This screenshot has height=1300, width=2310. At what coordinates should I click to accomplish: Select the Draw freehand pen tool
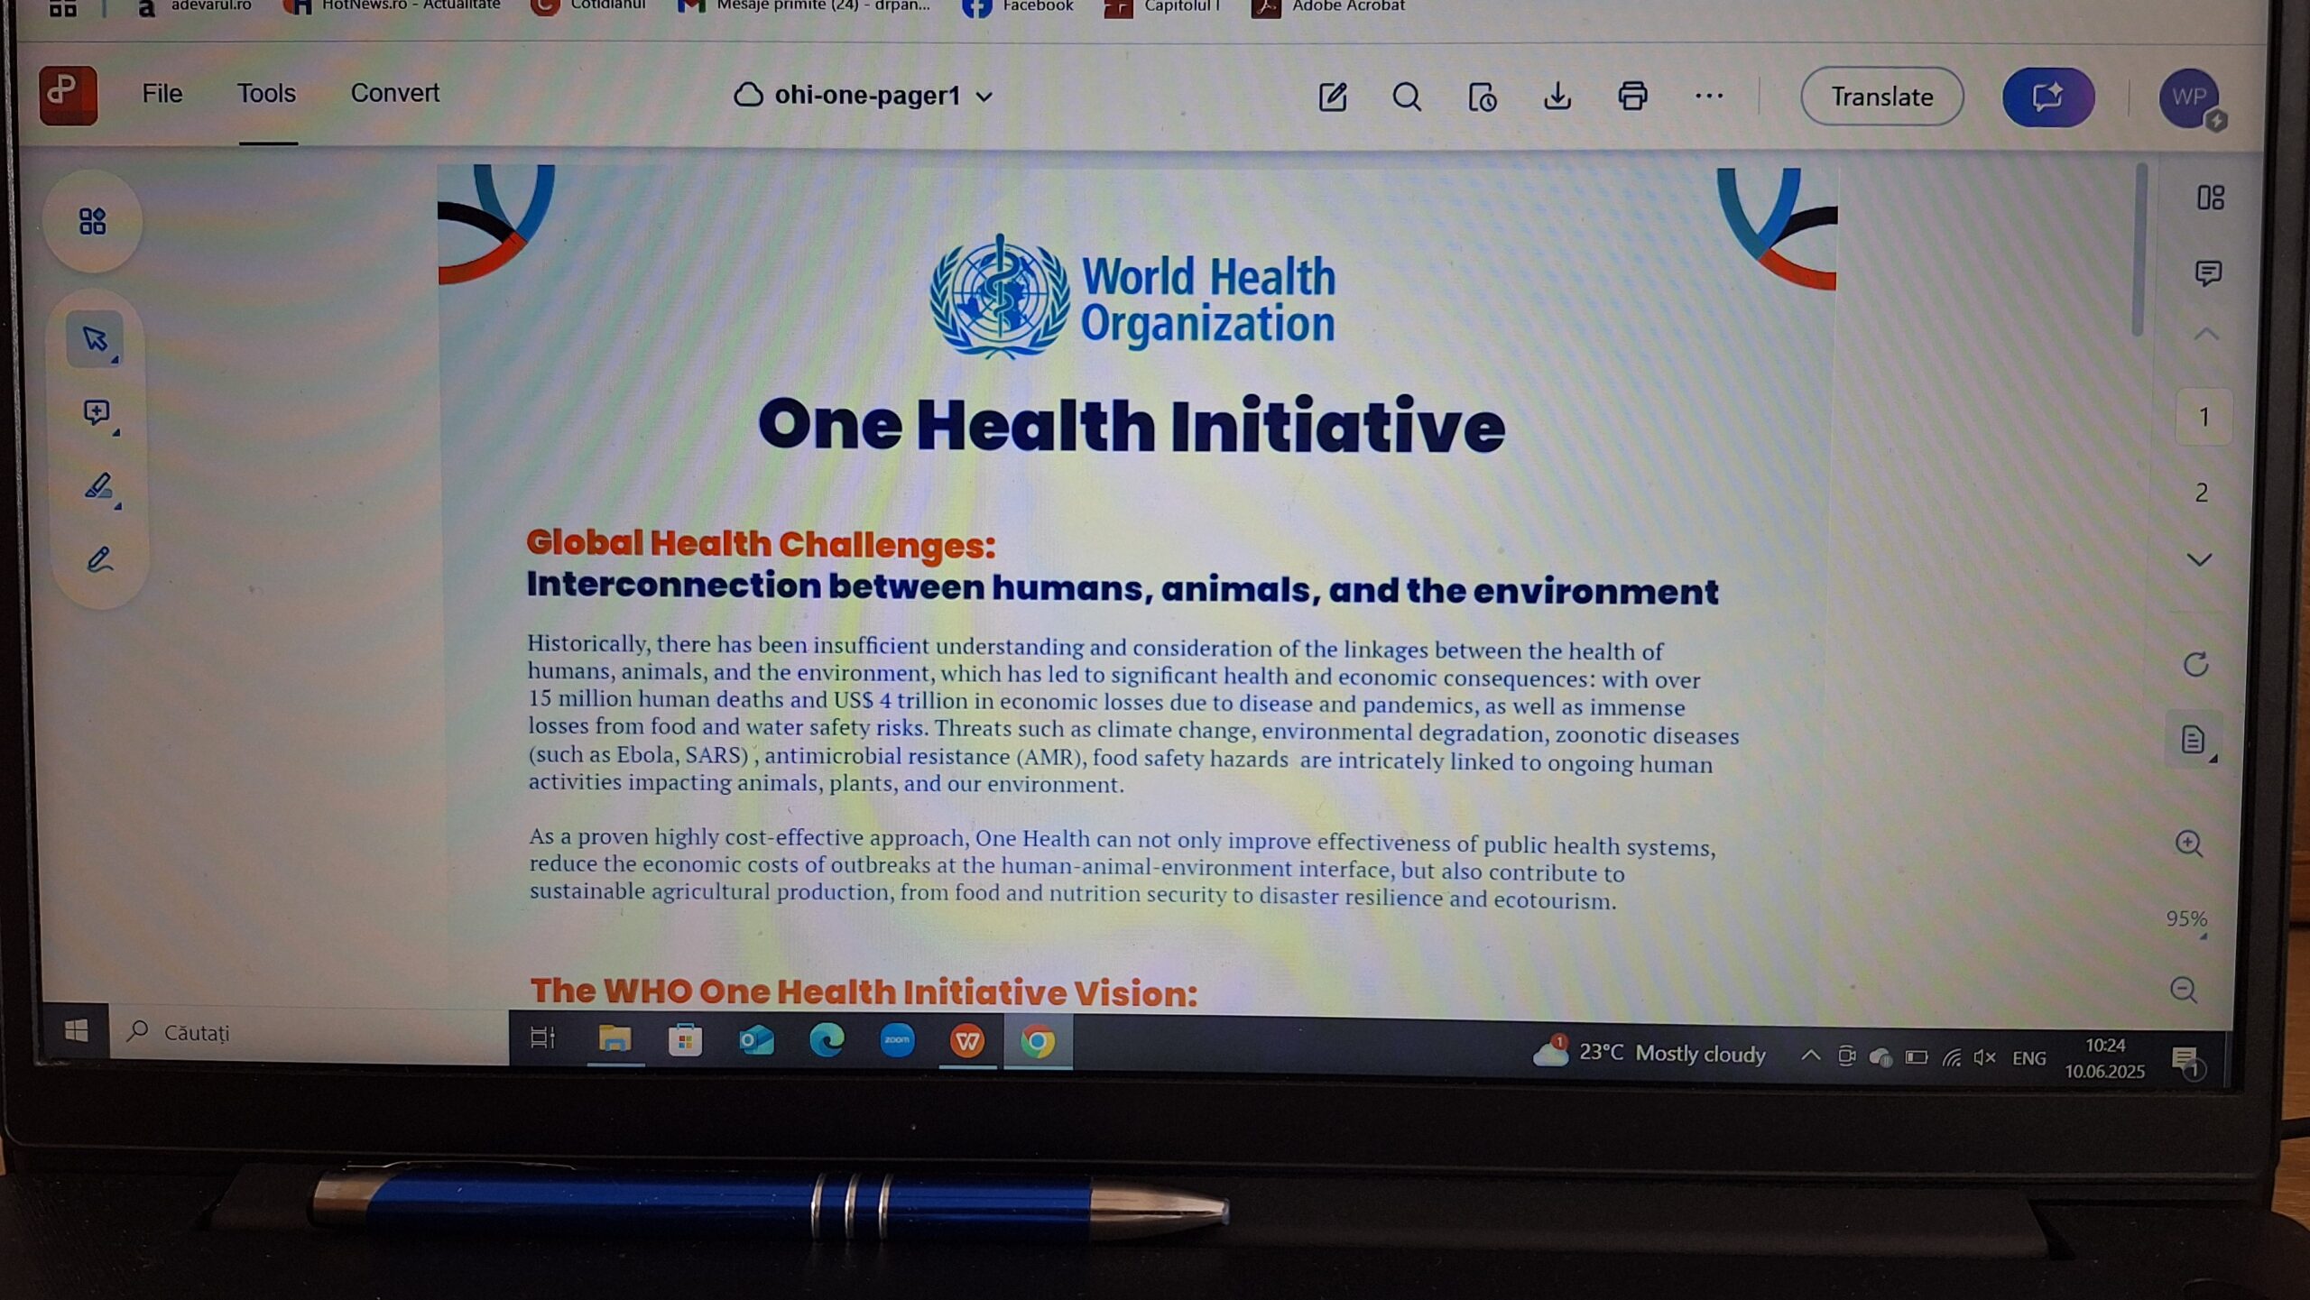99,560
